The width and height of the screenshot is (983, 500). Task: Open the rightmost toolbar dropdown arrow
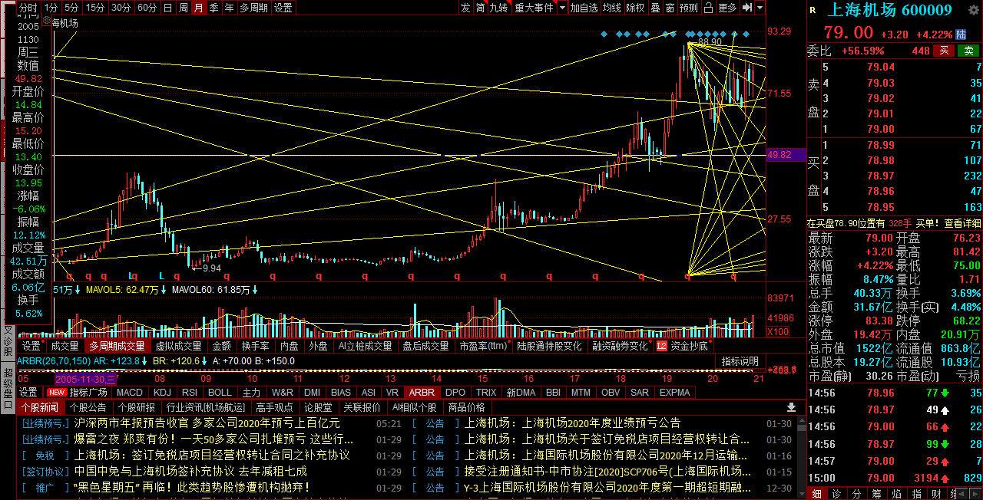(x=760, y=8)
